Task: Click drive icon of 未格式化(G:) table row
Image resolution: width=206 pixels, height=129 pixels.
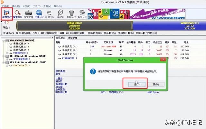Action: click(59, 50)
